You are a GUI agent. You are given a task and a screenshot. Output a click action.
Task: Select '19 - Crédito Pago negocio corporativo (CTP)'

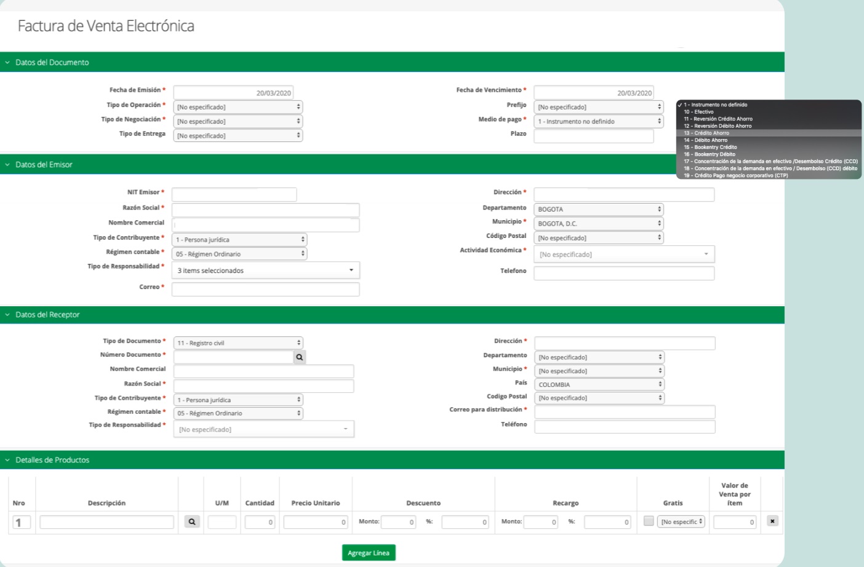click(769, 175)
